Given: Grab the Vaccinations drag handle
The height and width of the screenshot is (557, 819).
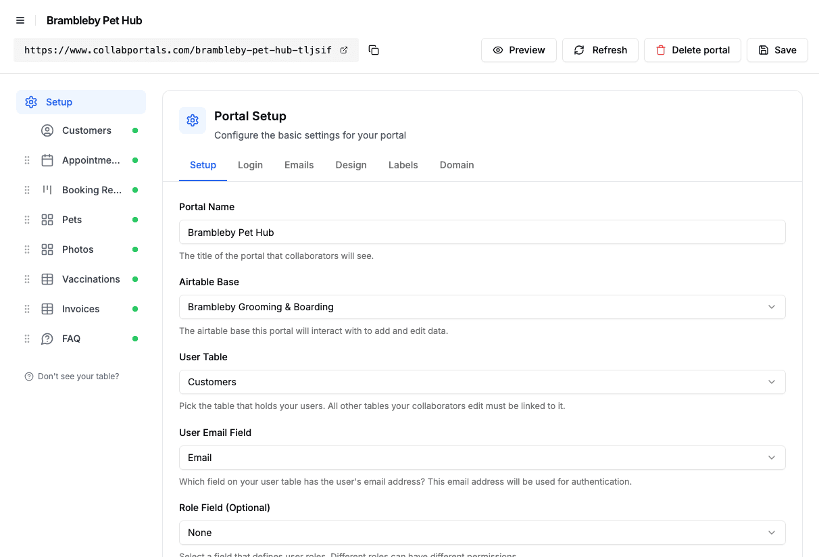Looking at the screenshot, I should click(27, 279).
